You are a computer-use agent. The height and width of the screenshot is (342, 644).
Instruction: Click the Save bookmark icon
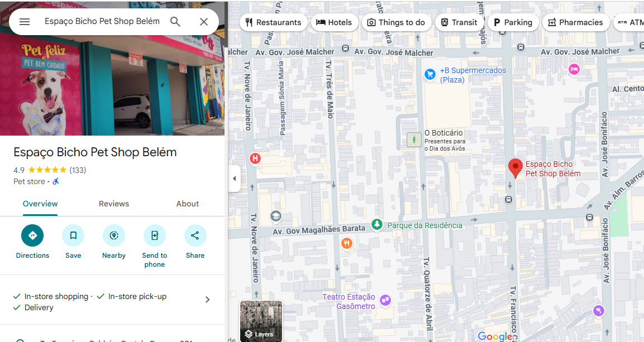click(73, 235)
